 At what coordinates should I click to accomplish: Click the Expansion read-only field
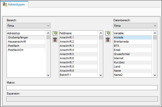pyautogui.click(x=82, y=99)
